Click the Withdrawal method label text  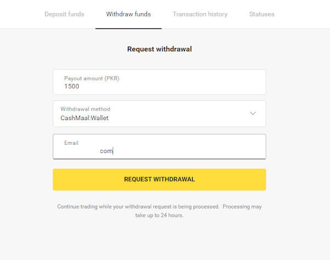click(x=85, y=109)
